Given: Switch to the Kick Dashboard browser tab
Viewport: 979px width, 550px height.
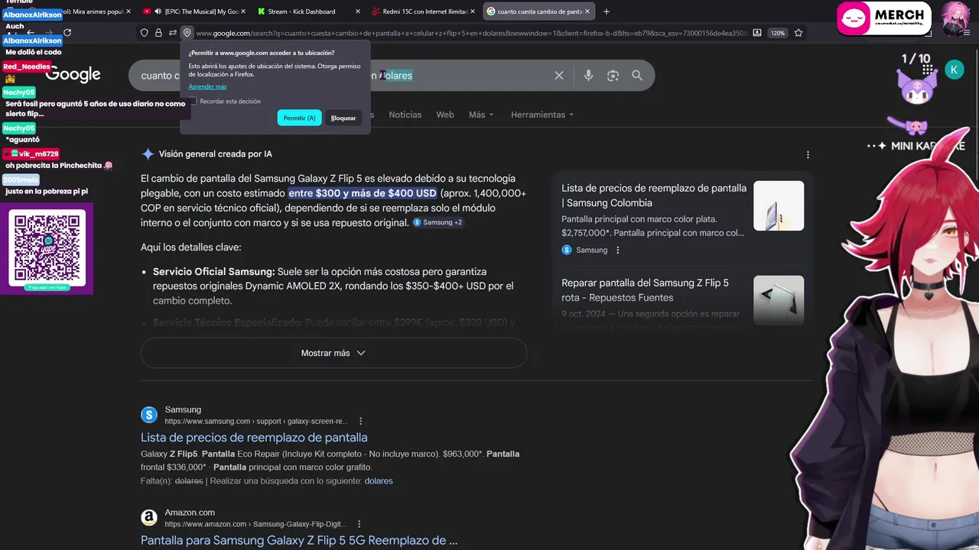Looking at the screenshot, I should pyautogui.click(x=307, y=11).
